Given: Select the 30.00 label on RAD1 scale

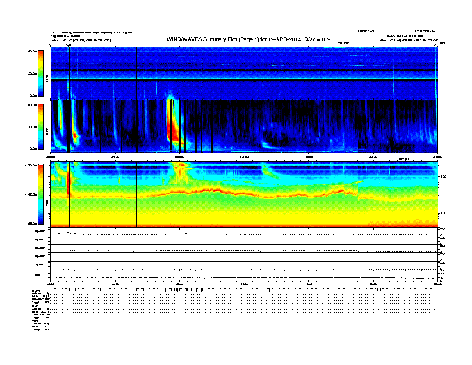Looking at the screenshot, I should 32,127.
